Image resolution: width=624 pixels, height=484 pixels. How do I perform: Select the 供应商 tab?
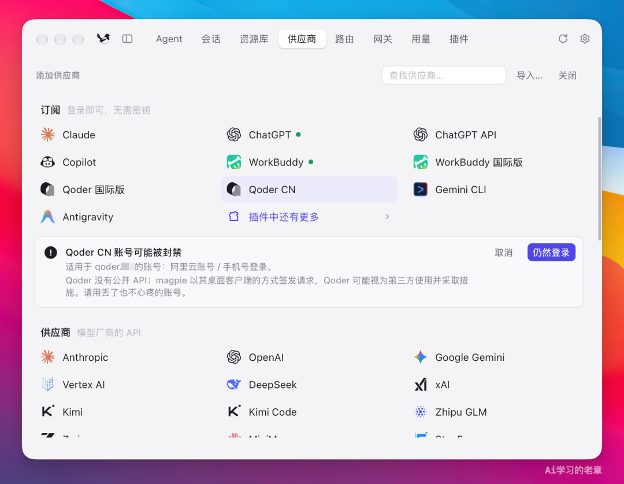coord(302,39)
